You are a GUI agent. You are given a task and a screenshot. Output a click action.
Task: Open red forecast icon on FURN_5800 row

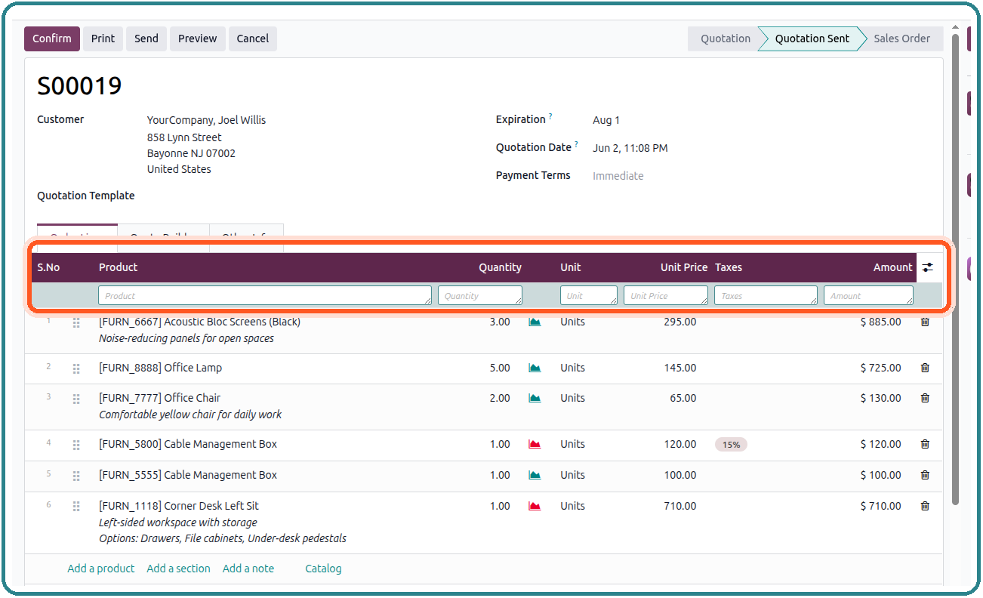[535, 445]
